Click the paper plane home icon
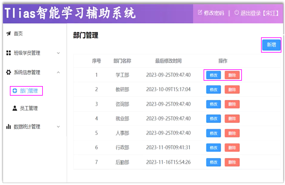The image size is (285, 185). tap(8, 33)
